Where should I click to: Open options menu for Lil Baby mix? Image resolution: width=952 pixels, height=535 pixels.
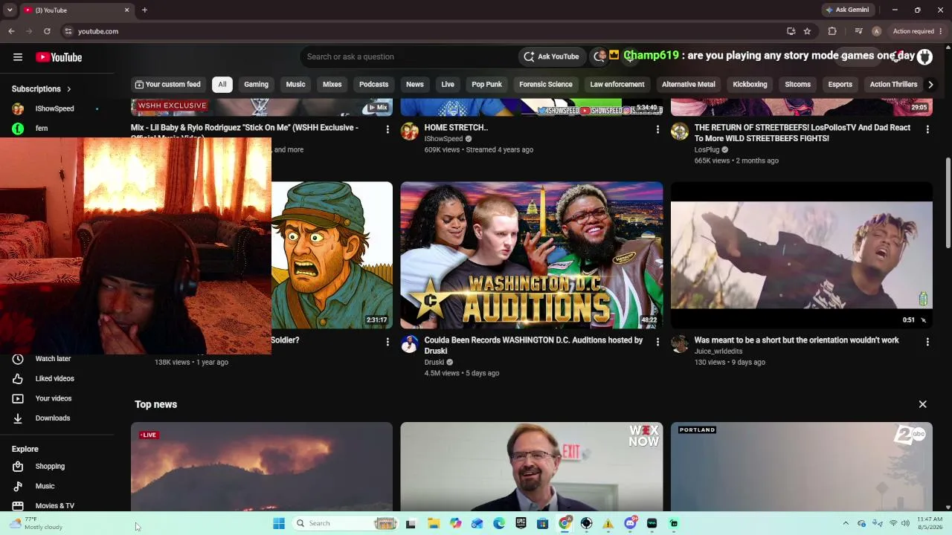[x=387, y=129]
